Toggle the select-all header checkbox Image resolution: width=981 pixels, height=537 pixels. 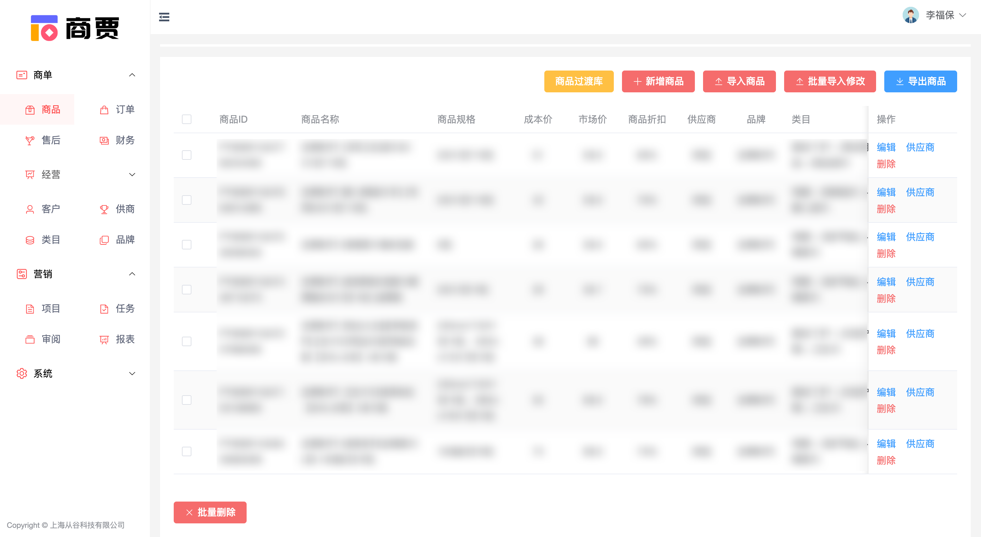click(187, 119)
